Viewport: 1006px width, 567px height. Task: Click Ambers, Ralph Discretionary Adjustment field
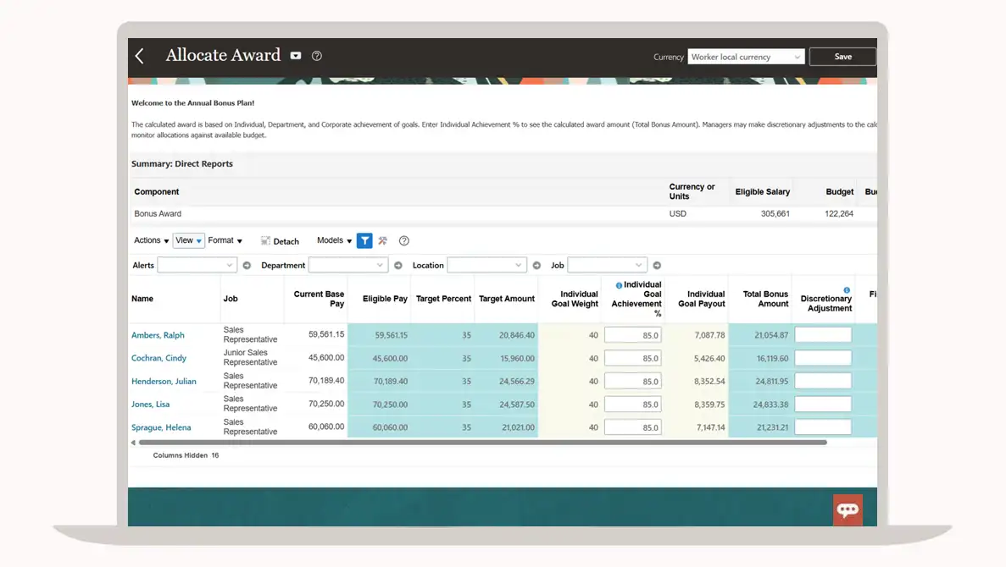tap(823, 335)
